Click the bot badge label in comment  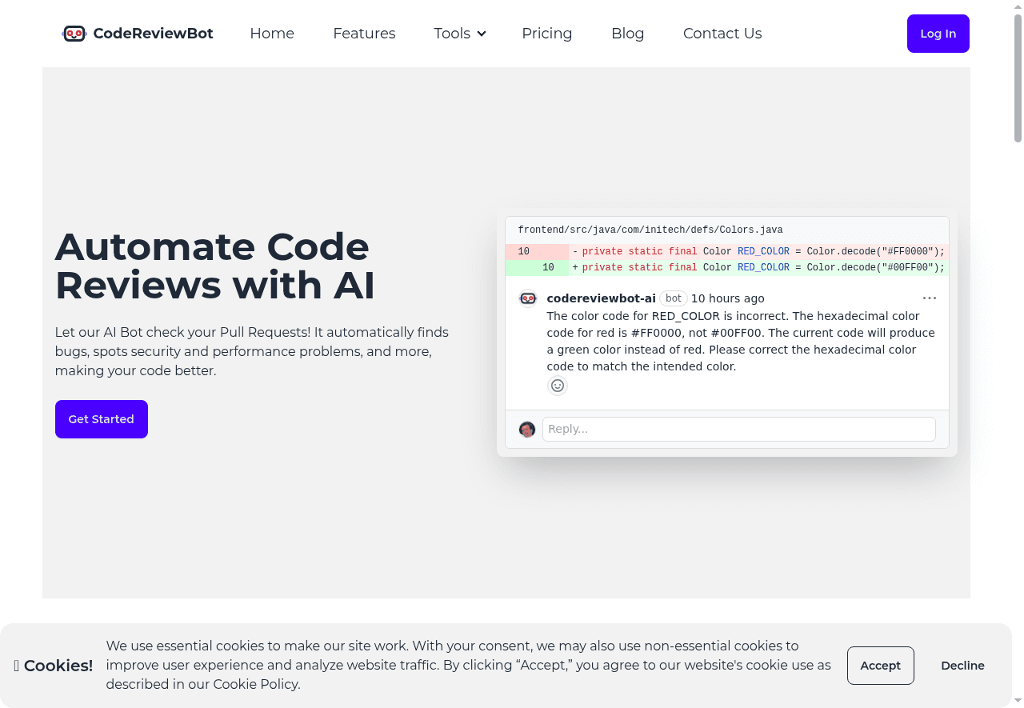click(x=674, y=298)
